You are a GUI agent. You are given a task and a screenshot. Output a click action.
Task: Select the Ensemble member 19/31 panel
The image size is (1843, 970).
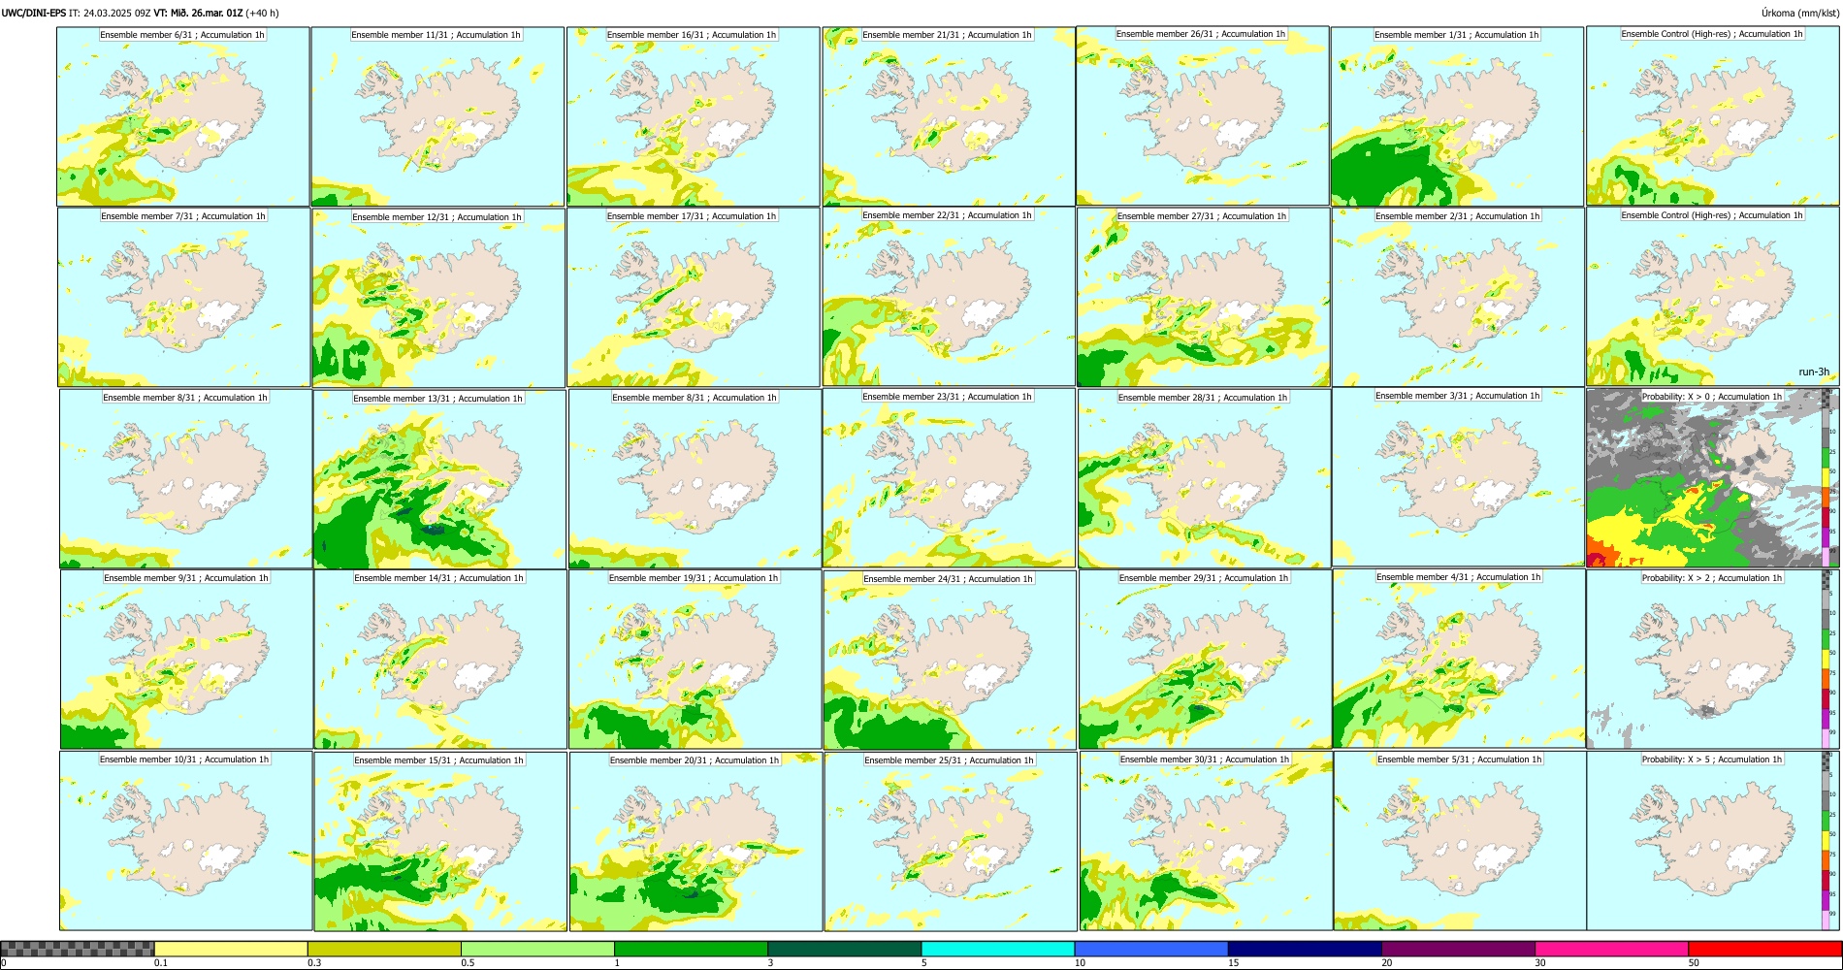[x=695, y=660]
